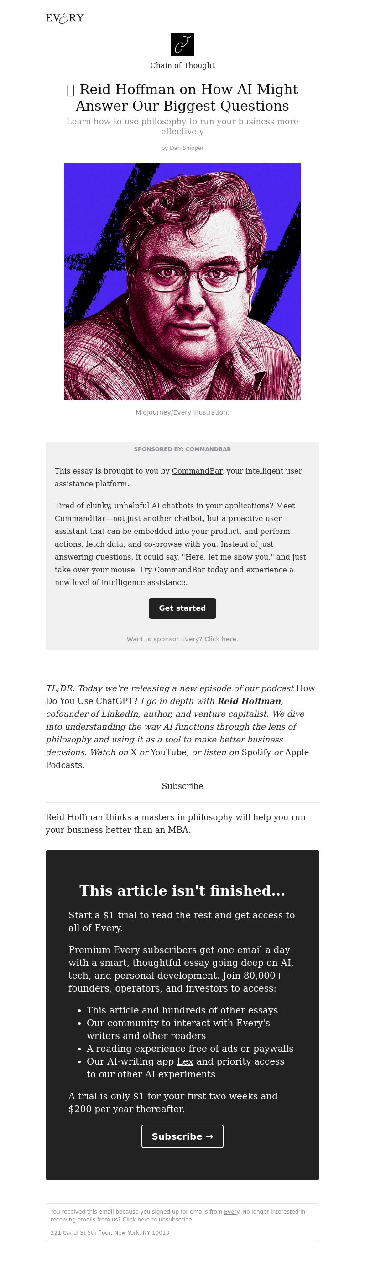
Task: Click the Chain of Thought black logo icon
Action: point(182,44)
